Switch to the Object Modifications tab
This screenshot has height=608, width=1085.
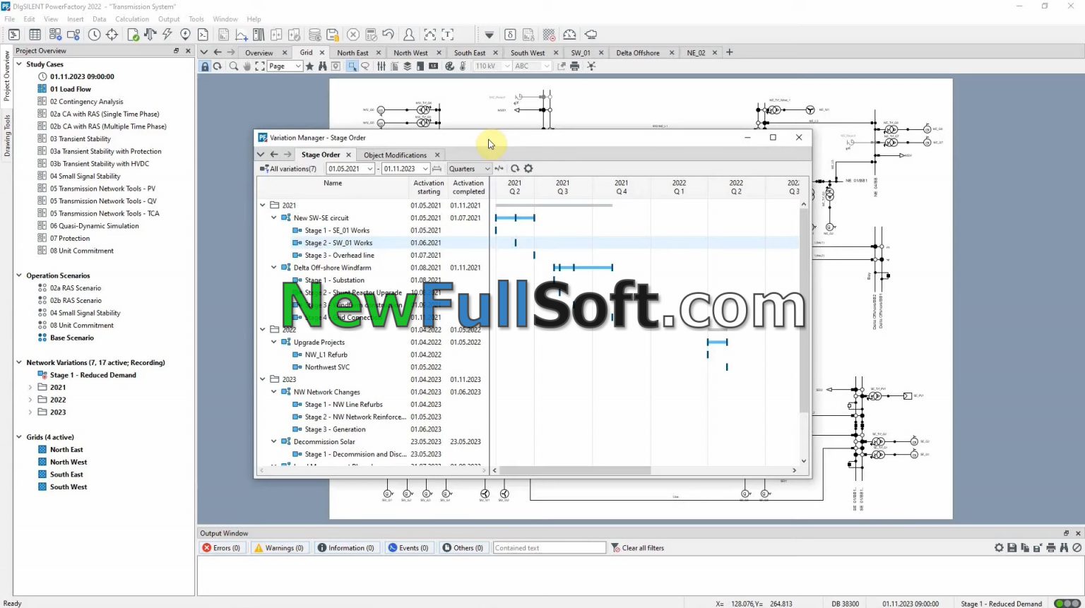coord(396,155)
